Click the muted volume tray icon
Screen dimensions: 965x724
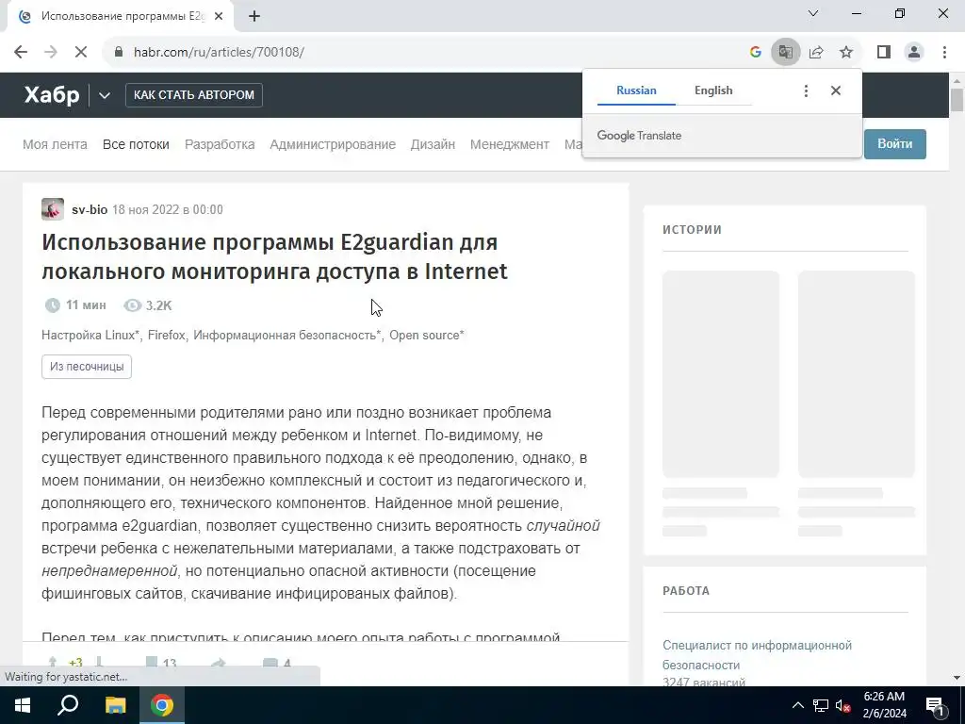click(843, 705)
